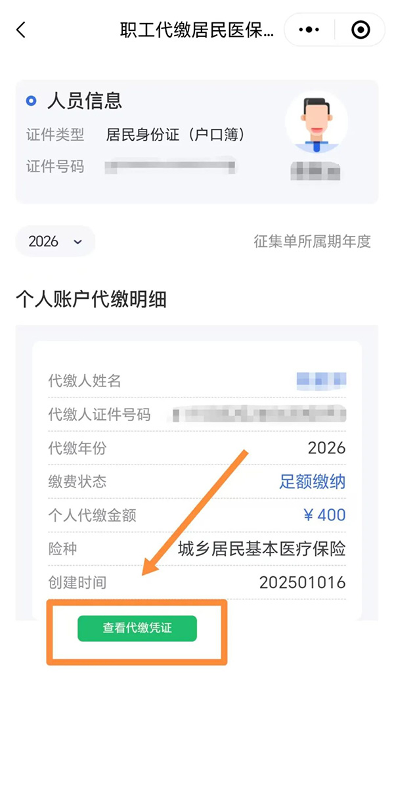Tap the page title 职工代缴居民医保

pos(196,30)
